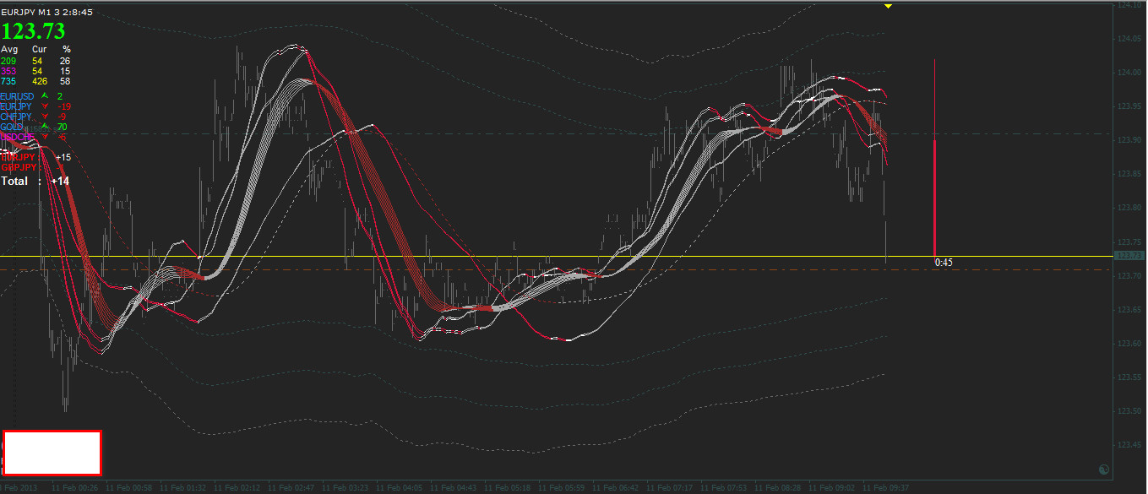Click the Avg column header
Image resolution: width=1148 pixels, height=494 pixels.
coord(9,50)
